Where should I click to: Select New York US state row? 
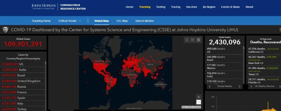coord(264,60)
